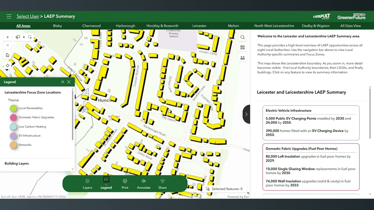Activate the rectangle select tool
This screenshot has width=374, height=210.
18,37
